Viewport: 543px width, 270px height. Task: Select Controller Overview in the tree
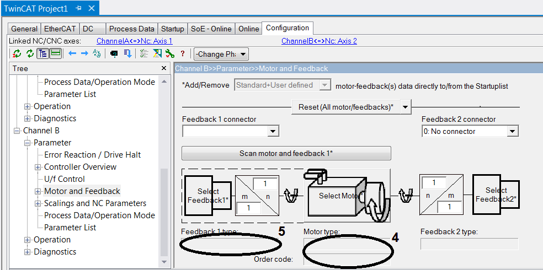click(x=81, y=167)
